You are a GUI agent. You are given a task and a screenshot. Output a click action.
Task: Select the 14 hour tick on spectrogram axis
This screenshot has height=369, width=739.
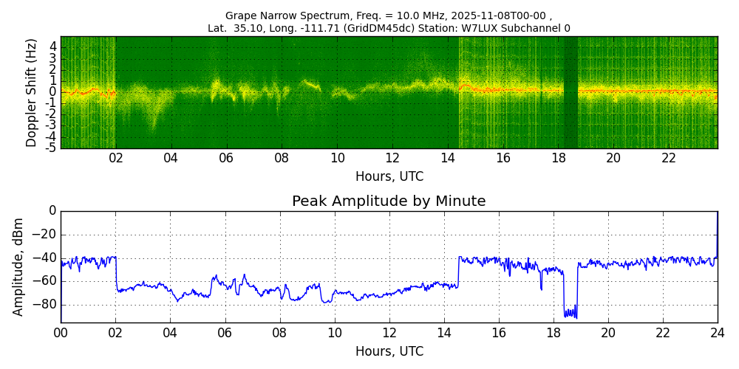pyautogui.click(x=448, y=158)
